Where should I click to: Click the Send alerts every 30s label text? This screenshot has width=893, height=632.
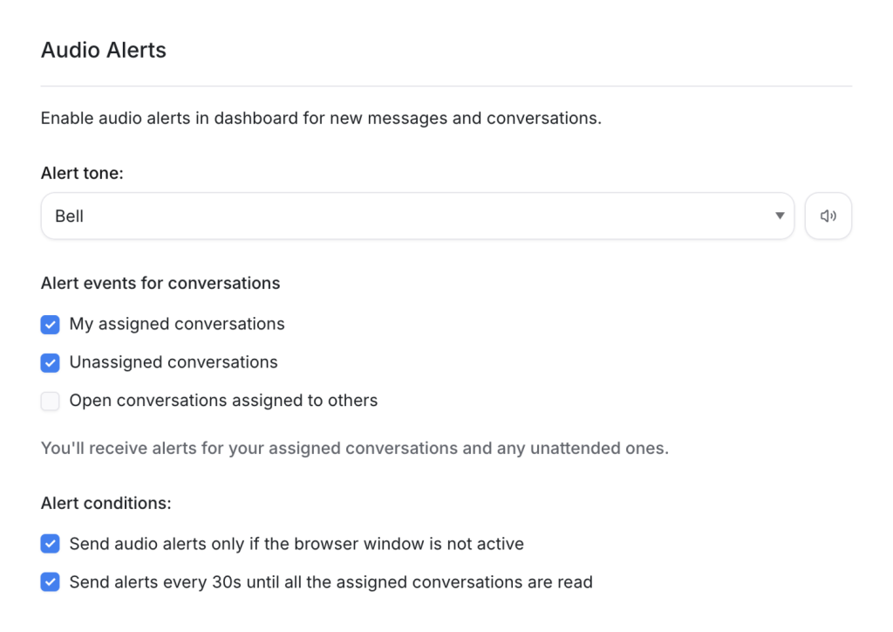[331, 582]
